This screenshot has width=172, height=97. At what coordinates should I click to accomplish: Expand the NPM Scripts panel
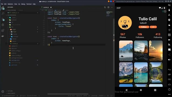(11, 93)
